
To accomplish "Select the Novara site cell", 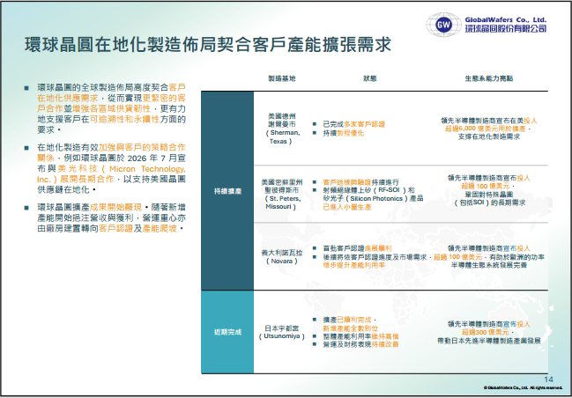I will (282, 256).
